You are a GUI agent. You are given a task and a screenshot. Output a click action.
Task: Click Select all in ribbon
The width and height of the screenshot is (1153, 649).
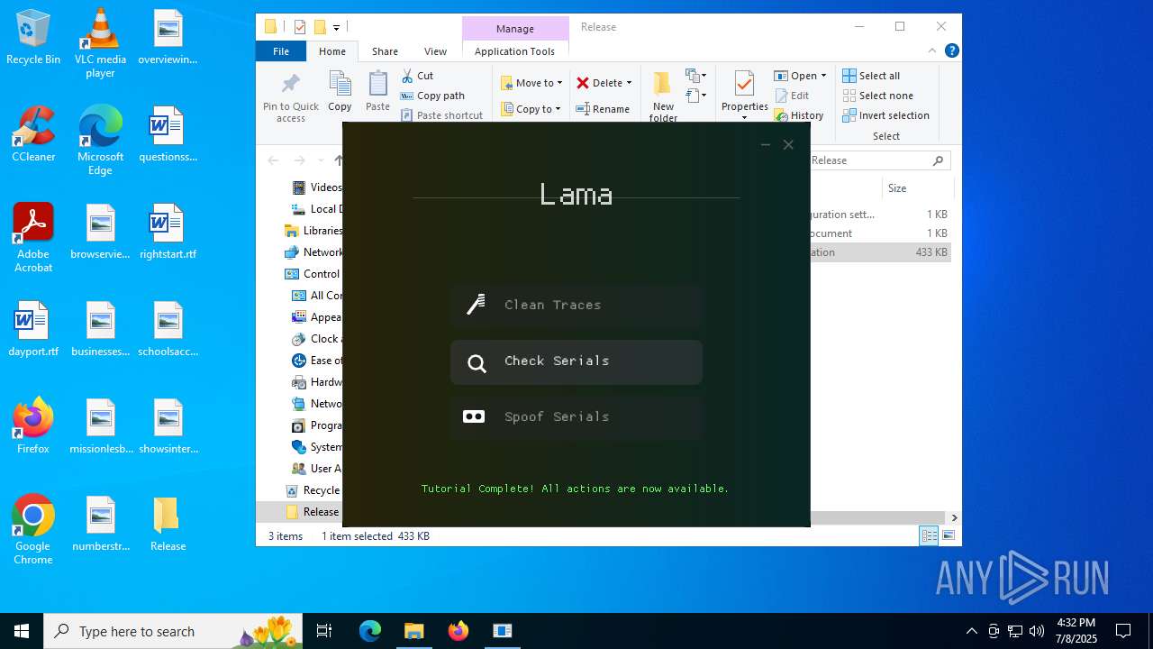pyautogui.click(x=871, y=76)
